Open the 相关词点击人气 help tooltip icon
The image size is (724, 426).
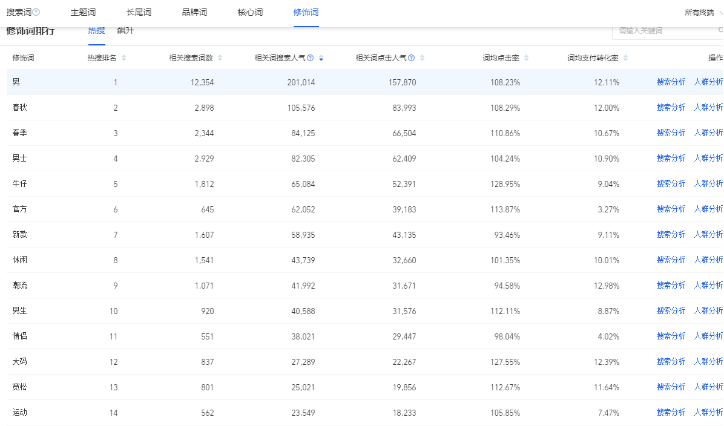pos(412,58)
